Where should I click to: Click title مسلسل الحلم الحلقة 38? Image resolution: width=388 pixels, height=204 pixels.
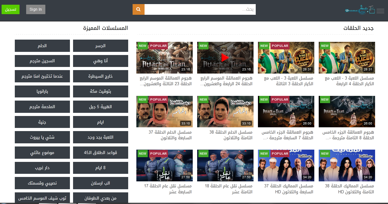tap(231, 135)
